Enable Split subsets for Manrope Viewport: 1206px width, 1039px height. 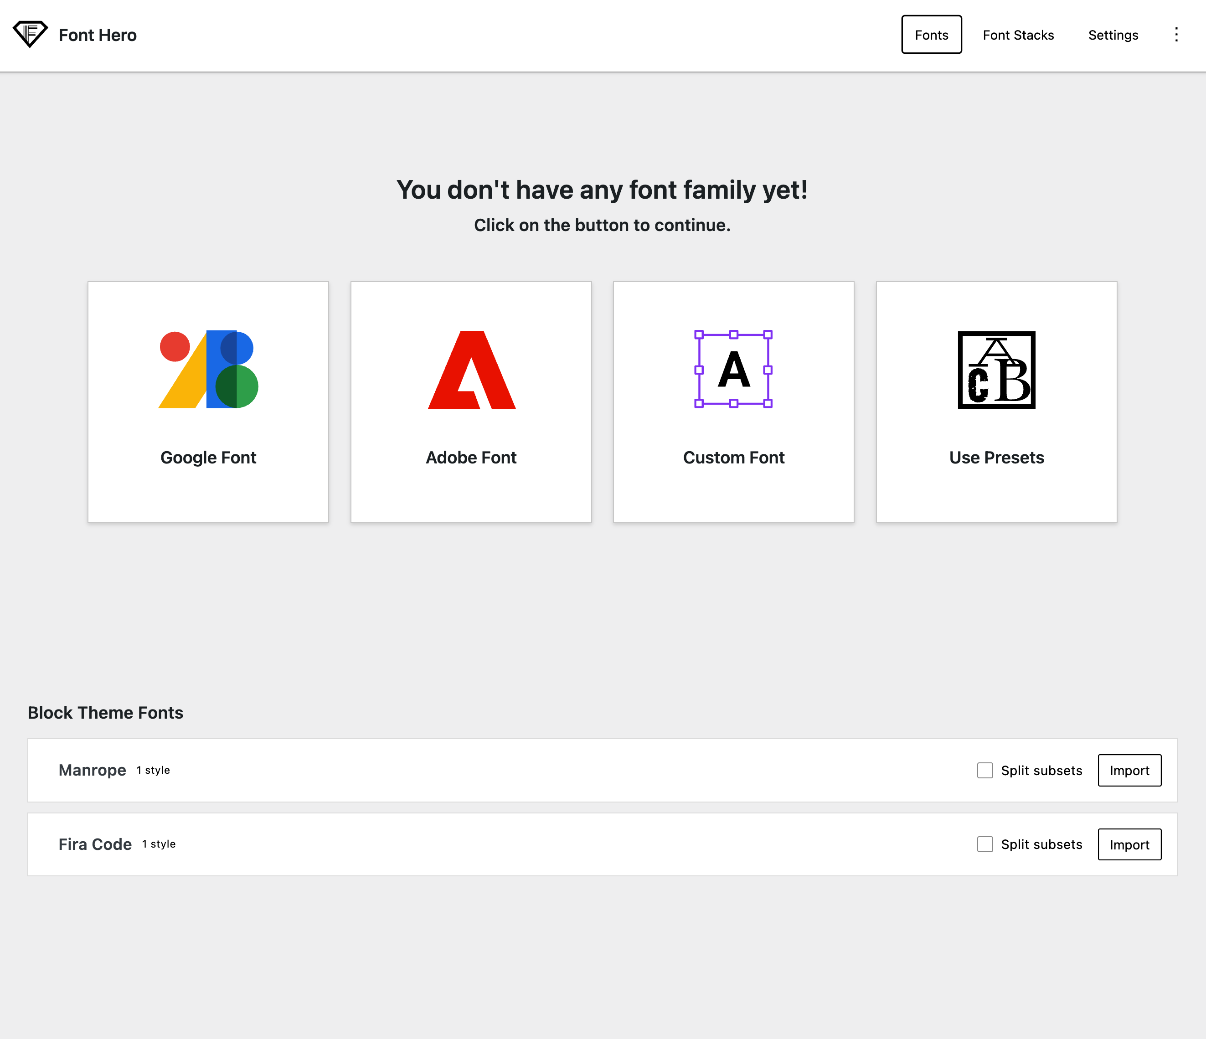pyautogui.click(x=985, y=770)
